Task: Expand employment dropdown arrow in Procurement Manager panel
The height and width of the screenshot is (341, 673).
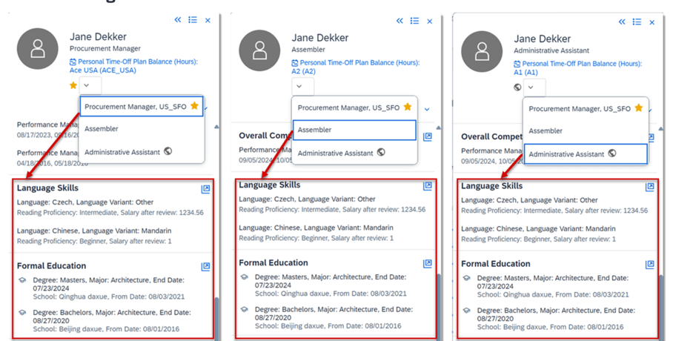Action: point(87,86)
